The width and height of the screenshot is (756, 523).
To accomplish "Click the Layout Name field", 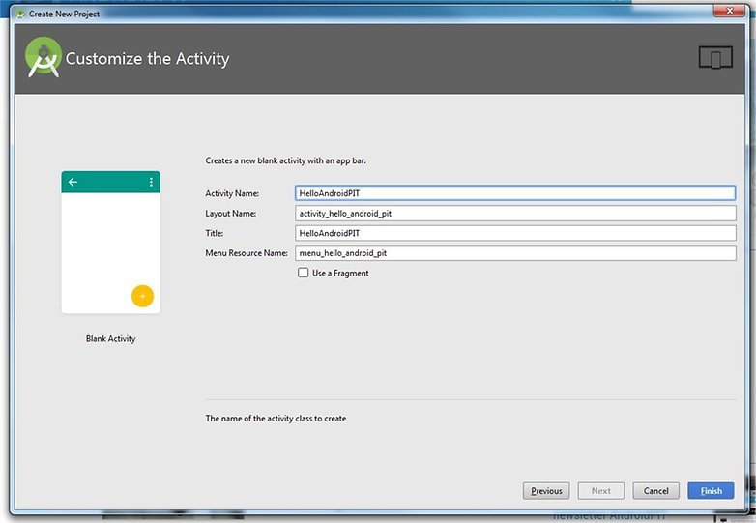I will 515,213.
